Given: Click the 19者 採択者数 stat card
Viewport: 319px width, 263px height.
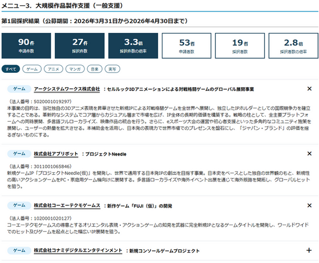Looking at the screenshot, I should tap(240, 45).
